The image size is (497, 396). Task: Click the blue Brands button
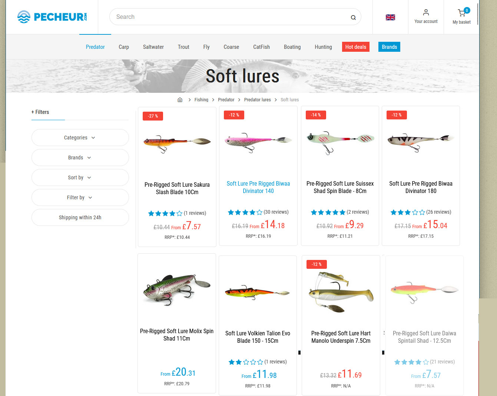point(389,47)
